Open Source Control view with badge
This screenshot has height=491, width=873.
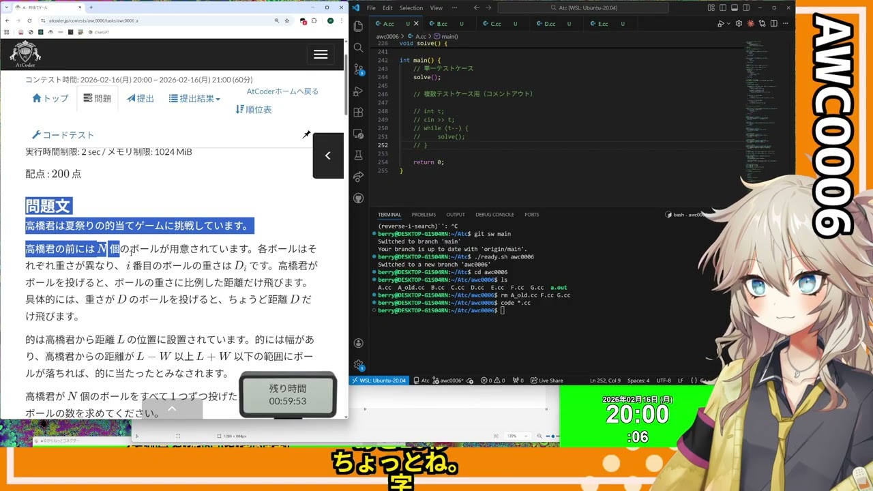tap(359, 70)
